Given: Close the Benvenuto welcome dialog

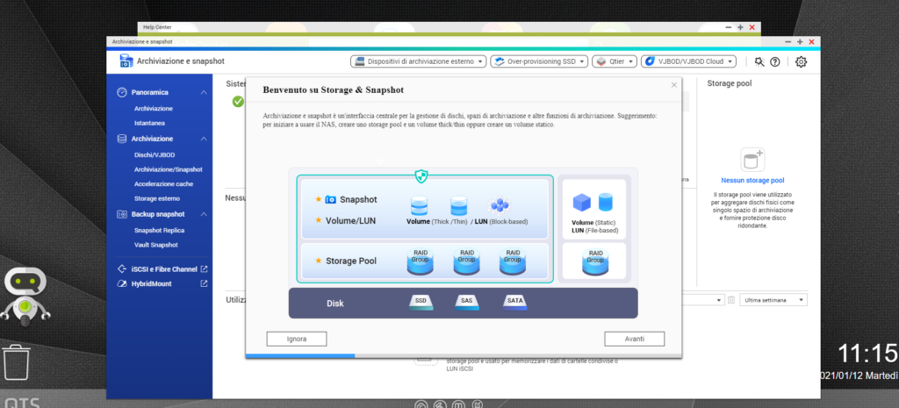Looking at the screenshot, I should point(674,85).
